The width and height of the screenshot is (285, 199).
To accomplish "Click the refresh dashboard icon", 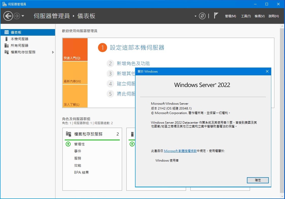I will click(202, 16).
